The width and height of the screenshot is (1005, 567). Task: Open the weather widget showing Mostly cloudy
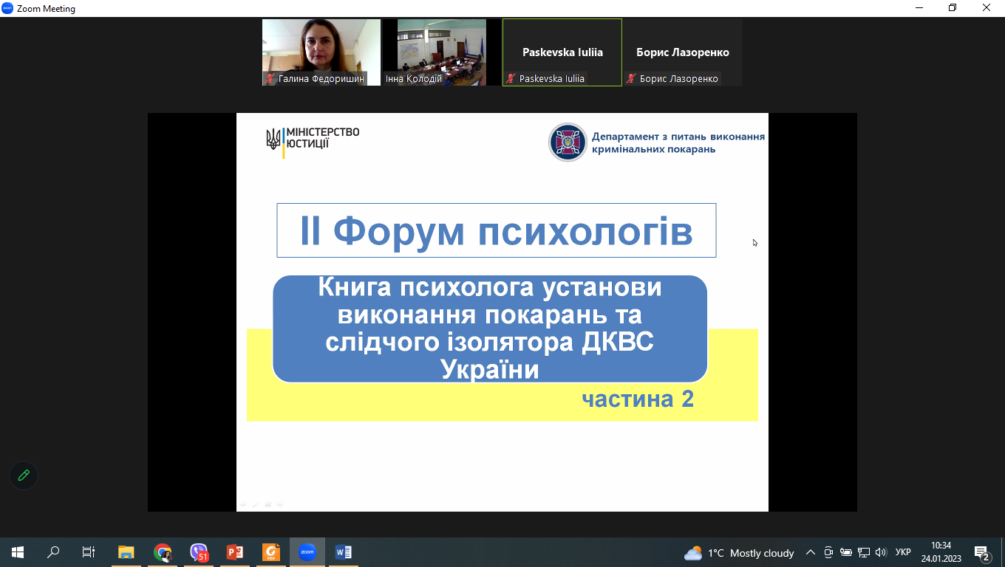(739, 553)
